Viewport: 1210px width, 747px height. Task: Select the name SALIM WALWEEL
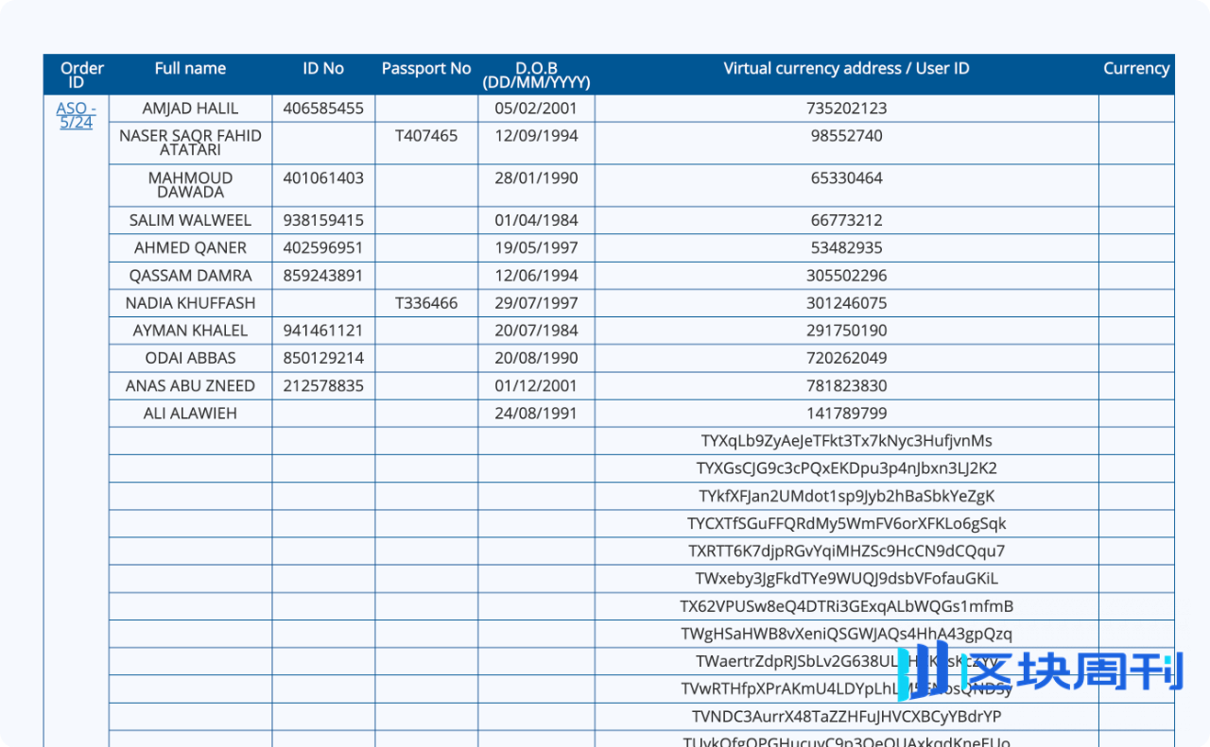click(x=190, y=220)
